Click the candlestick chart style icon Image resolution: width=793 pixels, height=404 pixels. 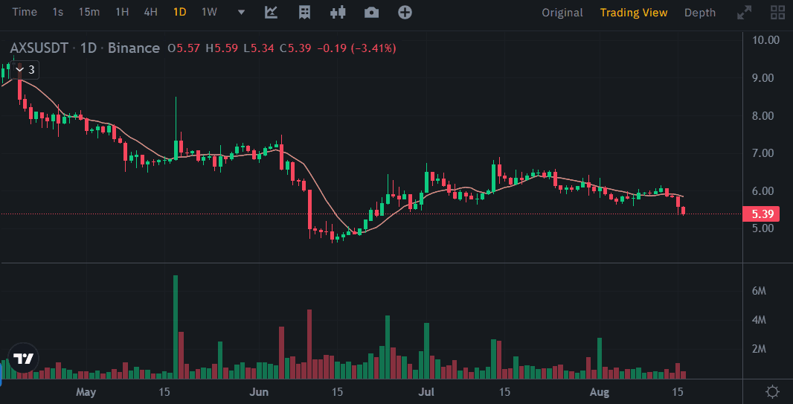338,12
